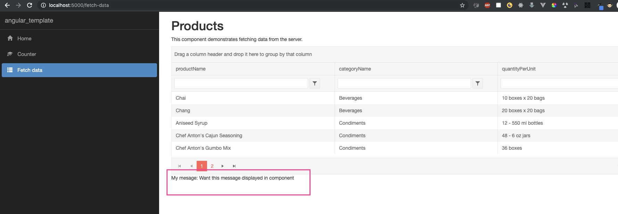The width and height of the screenshot is (618, 214).
Task: Click the angular_template brand link
Action: (29, 20)
